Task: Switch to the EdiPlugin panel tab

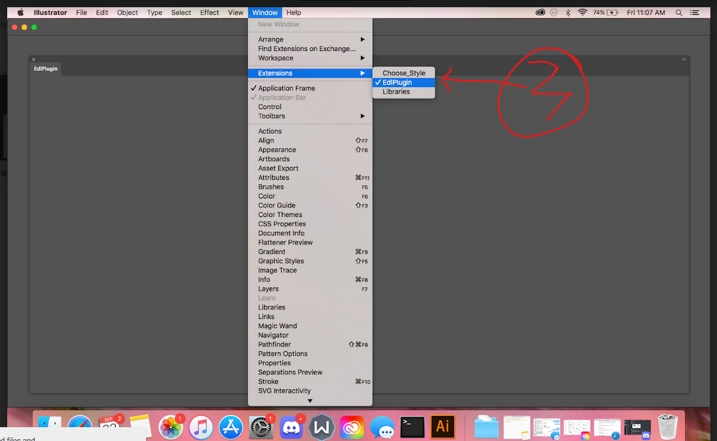Action: point(46,68)
